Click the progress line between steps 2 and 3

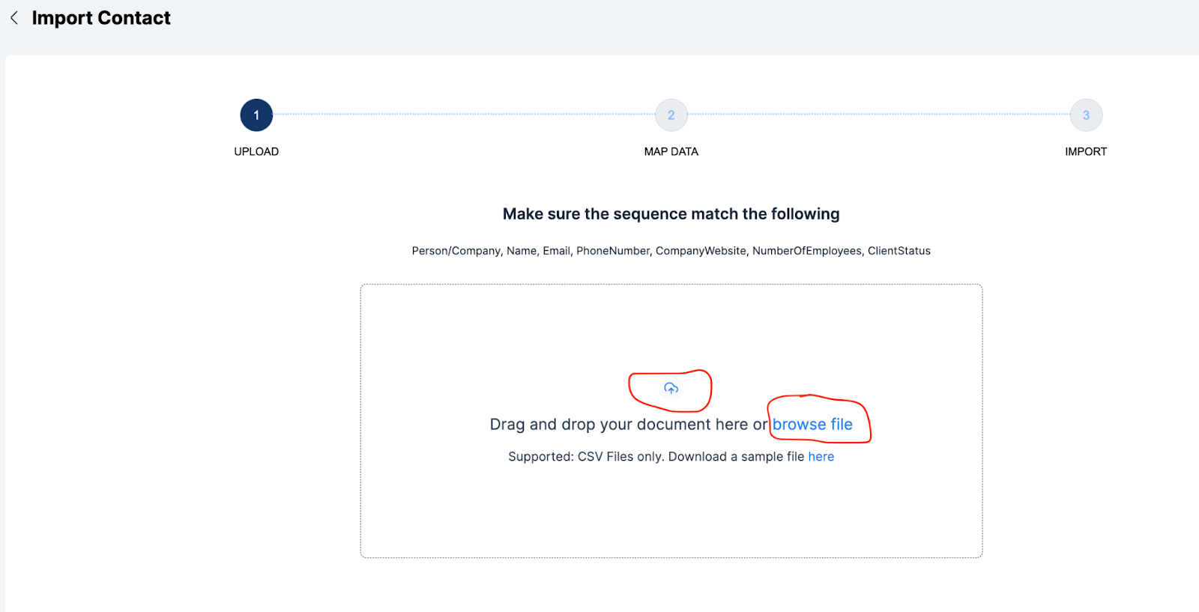[x=878, y=115]
